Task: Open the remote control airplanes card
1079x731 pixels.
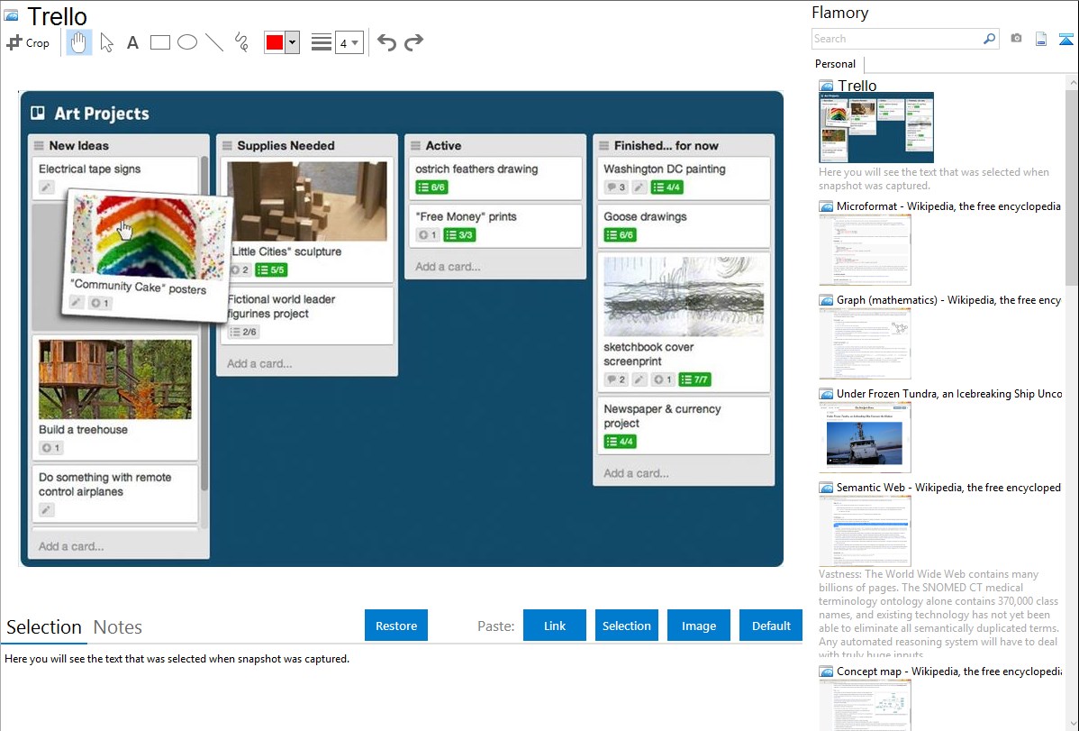Action: coord(115,493)
